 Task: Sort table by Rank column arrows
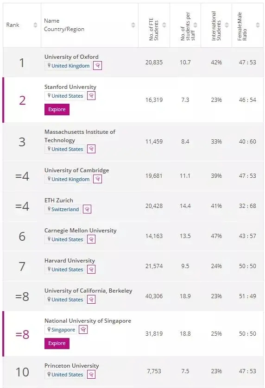(x=35, y=25)
